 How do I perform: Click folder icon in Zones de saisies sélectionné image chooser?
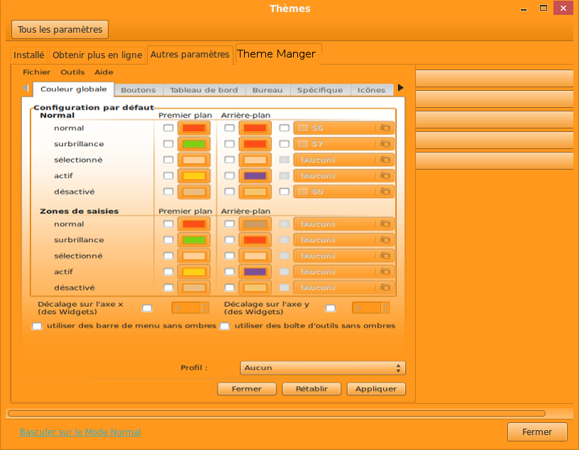385,256
